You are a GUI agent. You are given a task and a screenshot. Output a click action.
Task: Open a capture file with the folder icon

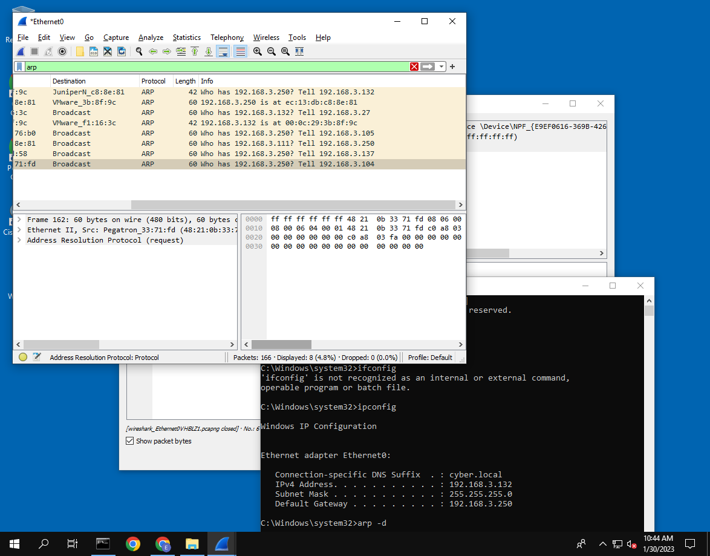pyautogui.click(x=80, y=51)
